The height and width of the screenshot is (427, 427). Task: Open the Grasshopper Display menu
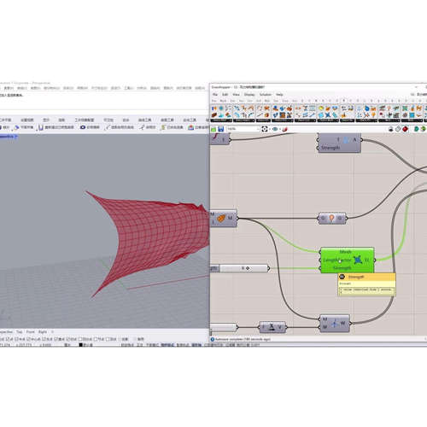[249, 94]
